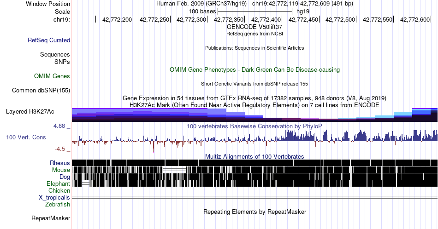Viewport: 438px width, 229px height.
Task: Select the RepeatMasker track label
Action: click(51, 218)
